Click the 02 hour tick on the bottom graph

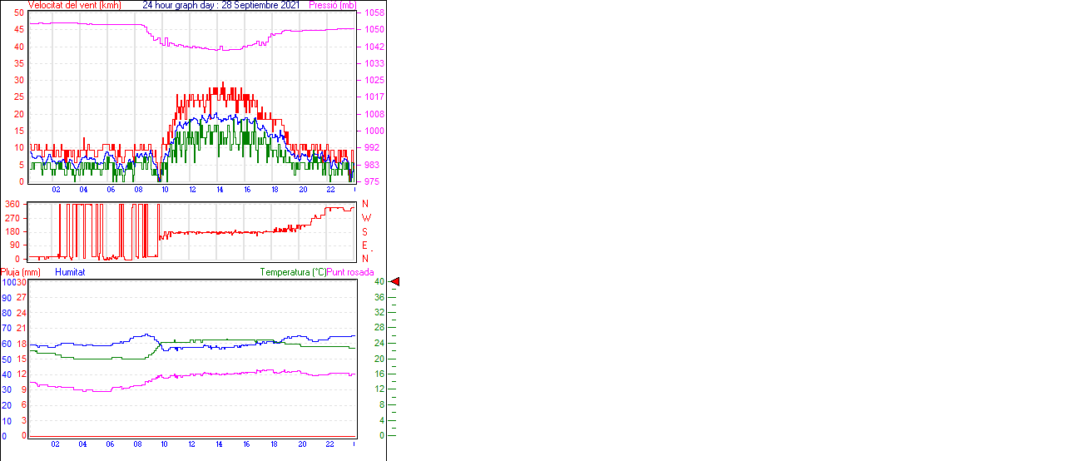55,444
